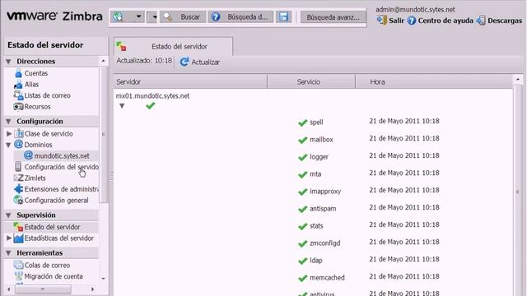
Task: Click the Estadísticas del servidor chart icon
Action: (x=18, y=238)
